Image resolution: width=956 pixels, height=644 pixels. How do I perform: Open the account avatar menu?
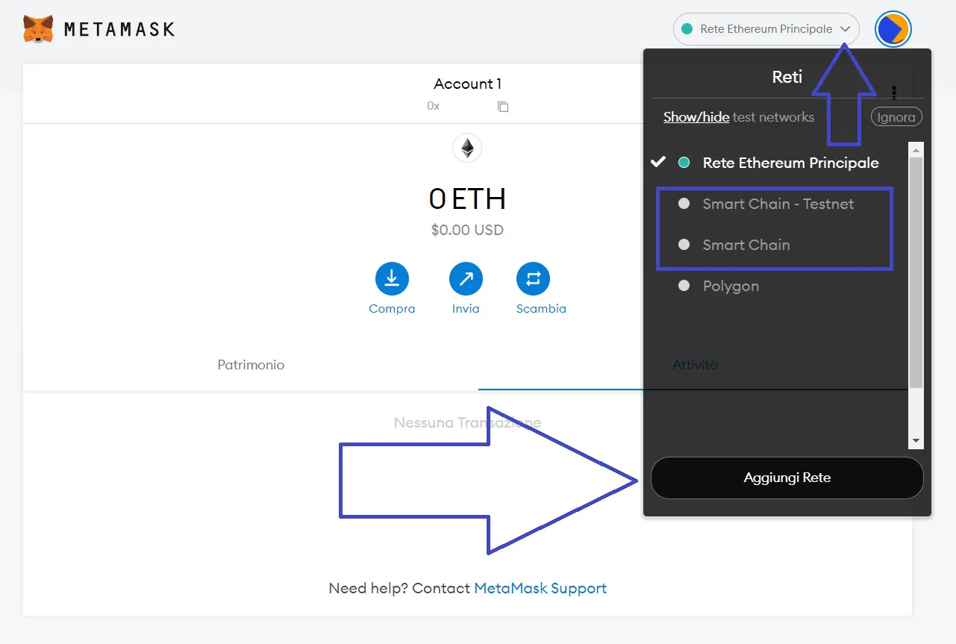pos(893,29)
